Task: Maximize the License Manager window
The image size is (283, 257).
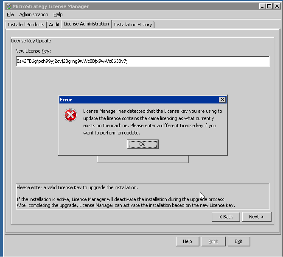Action: 269,6
